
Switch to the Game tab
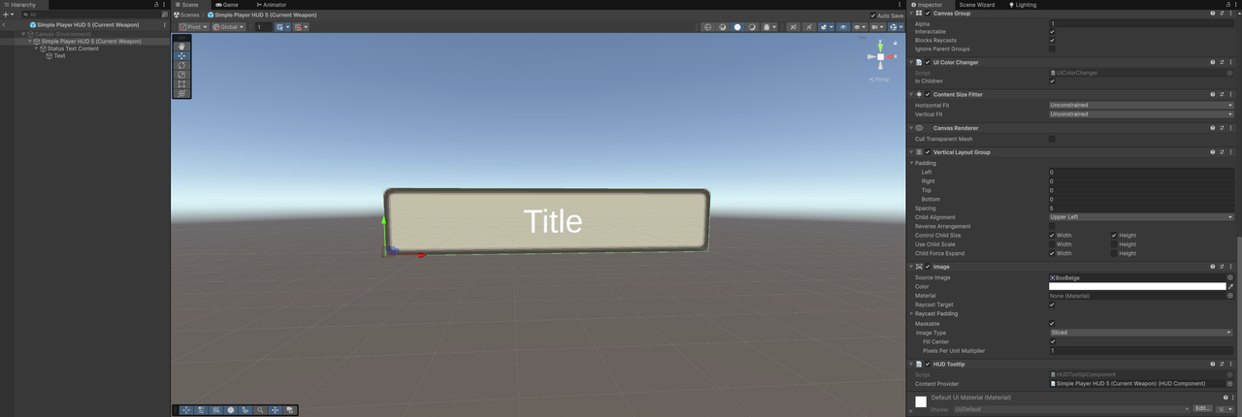click(x=226, y=5)
